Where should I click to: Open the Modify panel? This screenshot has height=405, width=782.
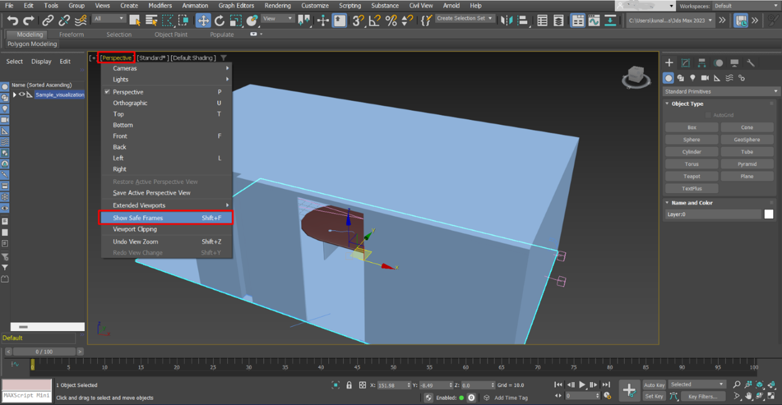tap(685, 62)
